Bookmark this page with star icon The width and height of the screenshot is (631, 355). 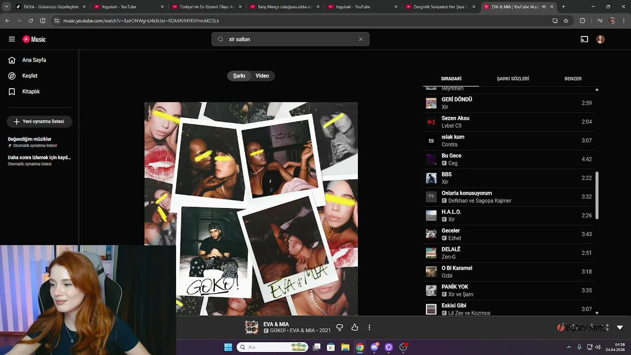566,21
